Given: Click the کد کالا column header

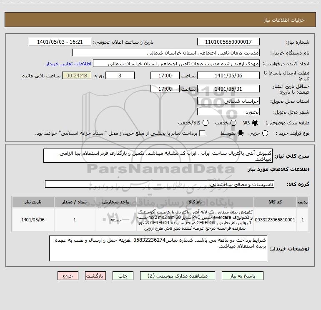Looking at the screenshot, I should [275, 202].
